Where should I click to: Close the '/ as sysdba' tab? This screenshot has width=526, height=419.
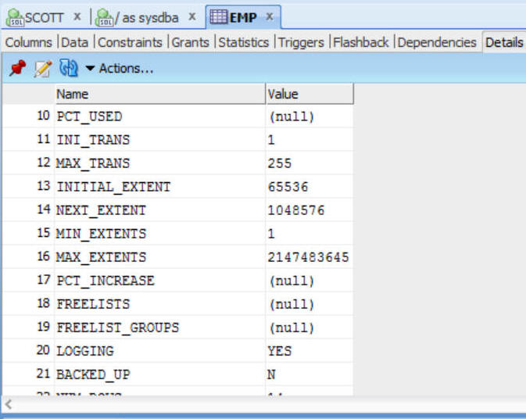point(192,16)
